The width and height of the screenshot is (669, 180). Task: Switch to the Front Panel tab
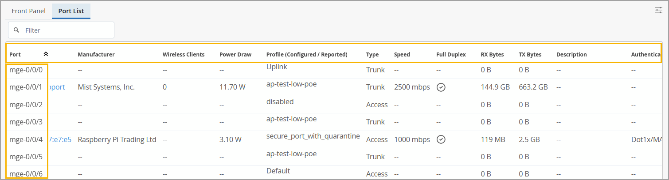click(x=28, y=11)
